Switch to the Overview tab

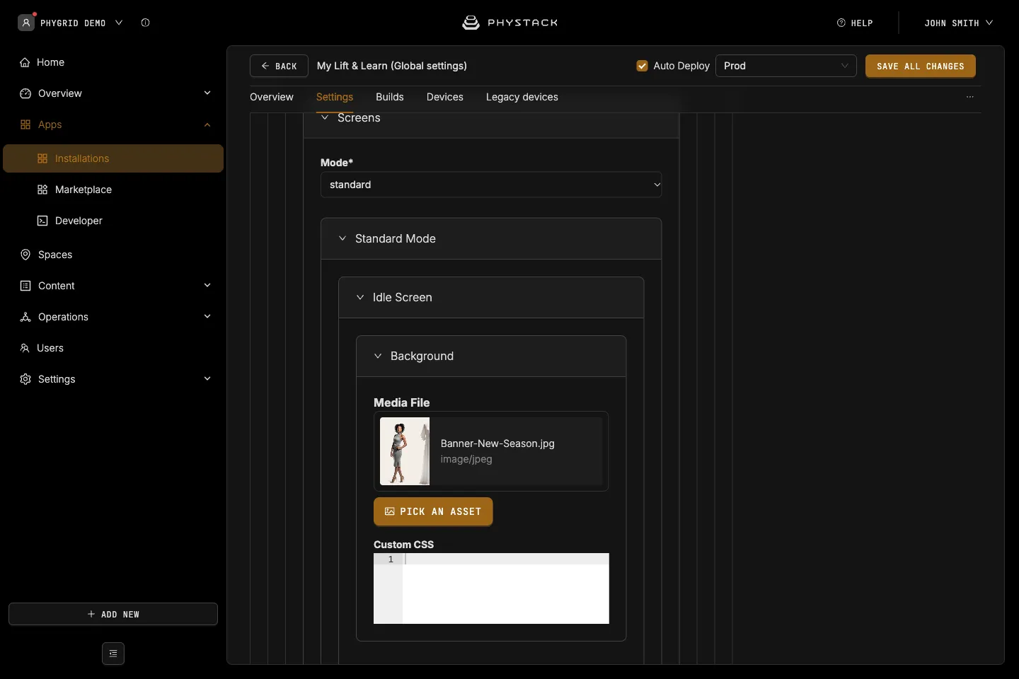point(272,97)
